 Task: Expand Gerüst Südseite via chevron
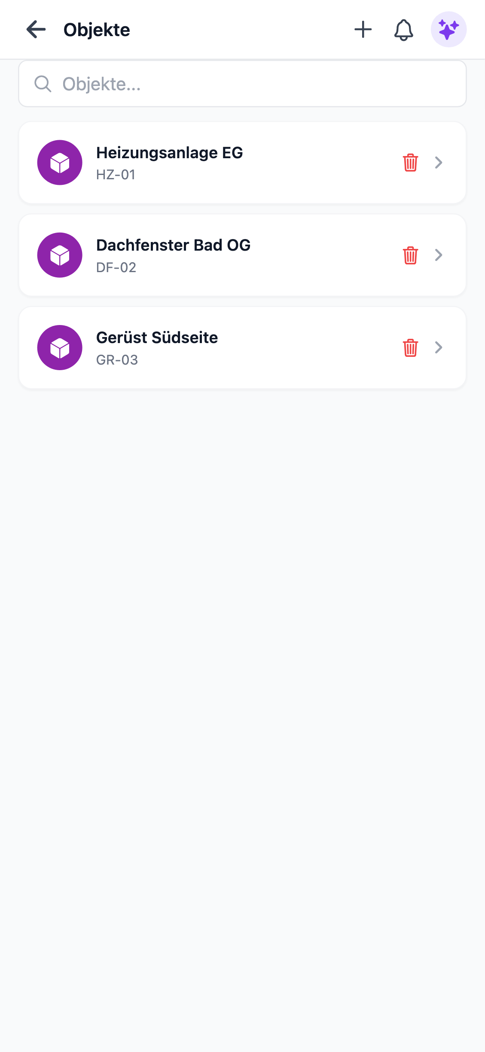439,348
